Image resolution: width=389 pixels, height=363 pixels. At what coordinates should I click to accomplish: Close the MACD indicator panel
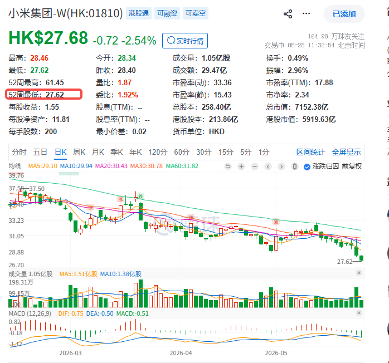(359, 313)
